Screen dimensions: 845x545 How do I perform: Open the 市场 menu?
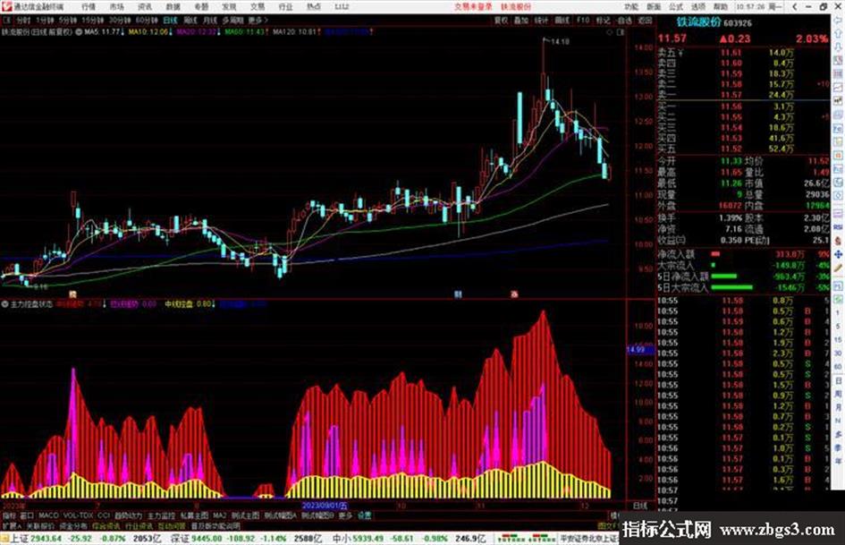point(117,7)
